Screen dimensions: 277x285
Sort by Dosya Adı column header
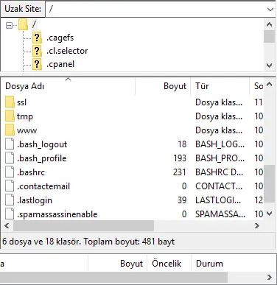[x=68, y=86]
